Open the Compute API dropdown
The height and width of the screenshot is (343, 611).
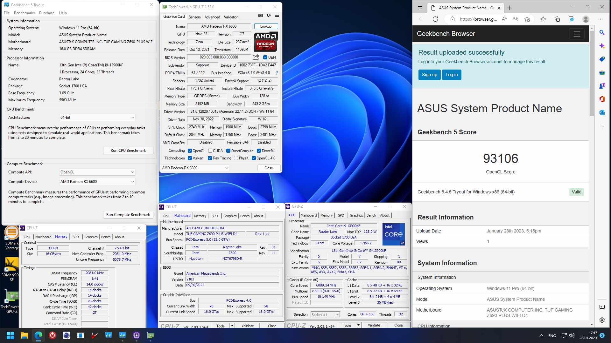[97, 172]
